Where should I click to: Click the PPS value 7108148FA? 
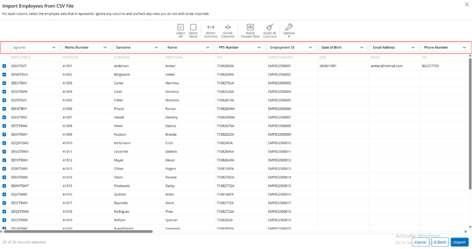click(x=225, y=194)
